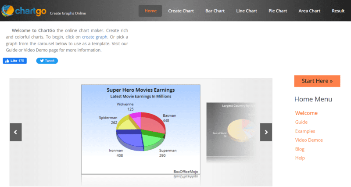Go to the Result page
The width and height of the screenshot is (351, 187).
(x=338, y=11)
